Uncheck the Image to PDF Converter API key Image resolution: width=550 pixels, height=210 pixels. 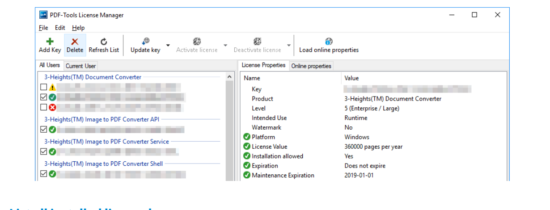pyautogui.click(x=43, y=130)
